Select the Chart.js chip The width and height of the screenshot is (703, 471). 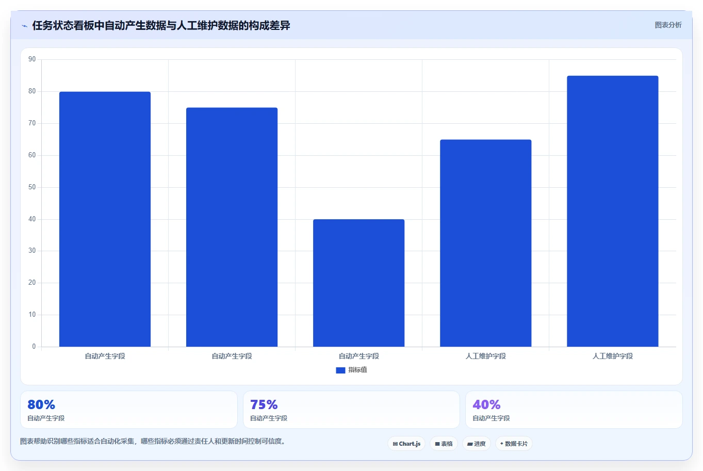click(x=406, y=444)
